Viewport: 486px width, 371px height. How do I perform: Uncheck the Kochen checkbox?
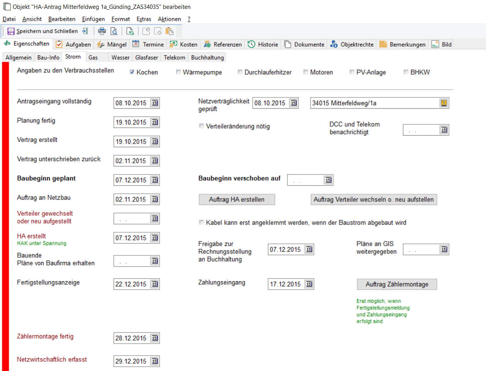coord(132,72)
